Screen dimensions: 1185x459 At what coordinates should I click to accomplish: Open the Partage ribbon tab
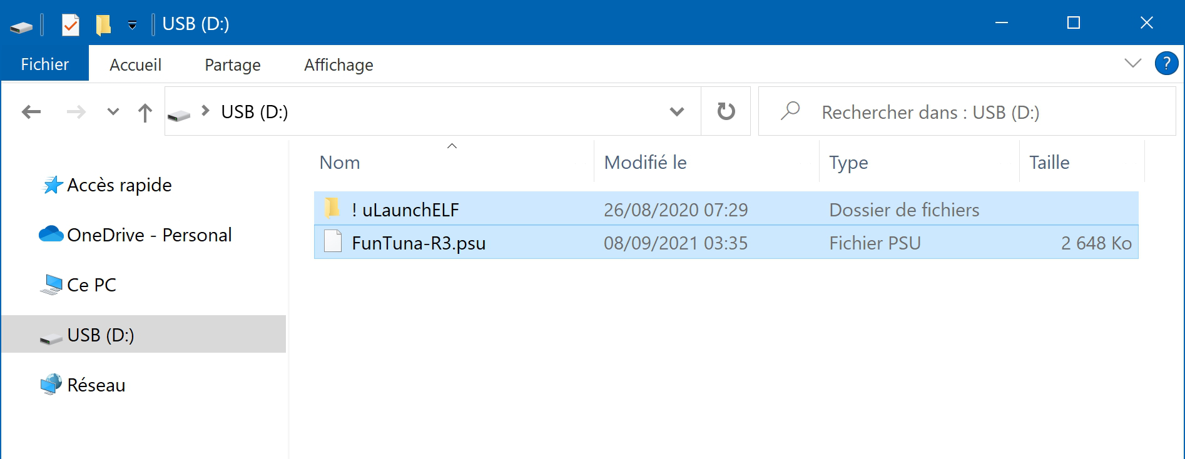coord(233,64)
